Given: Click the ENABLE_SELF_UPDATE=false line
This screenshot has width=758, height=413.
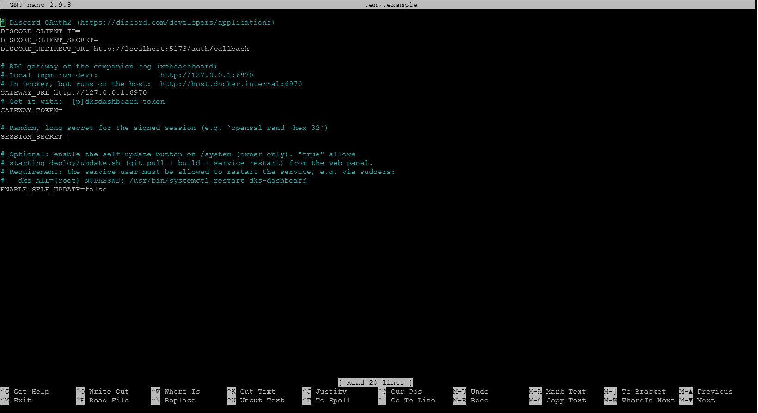Looking at the screenshot, I should (54, 190).
